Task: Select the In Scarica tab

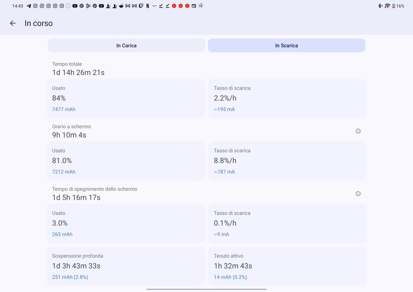Action: tap(287, 45)
